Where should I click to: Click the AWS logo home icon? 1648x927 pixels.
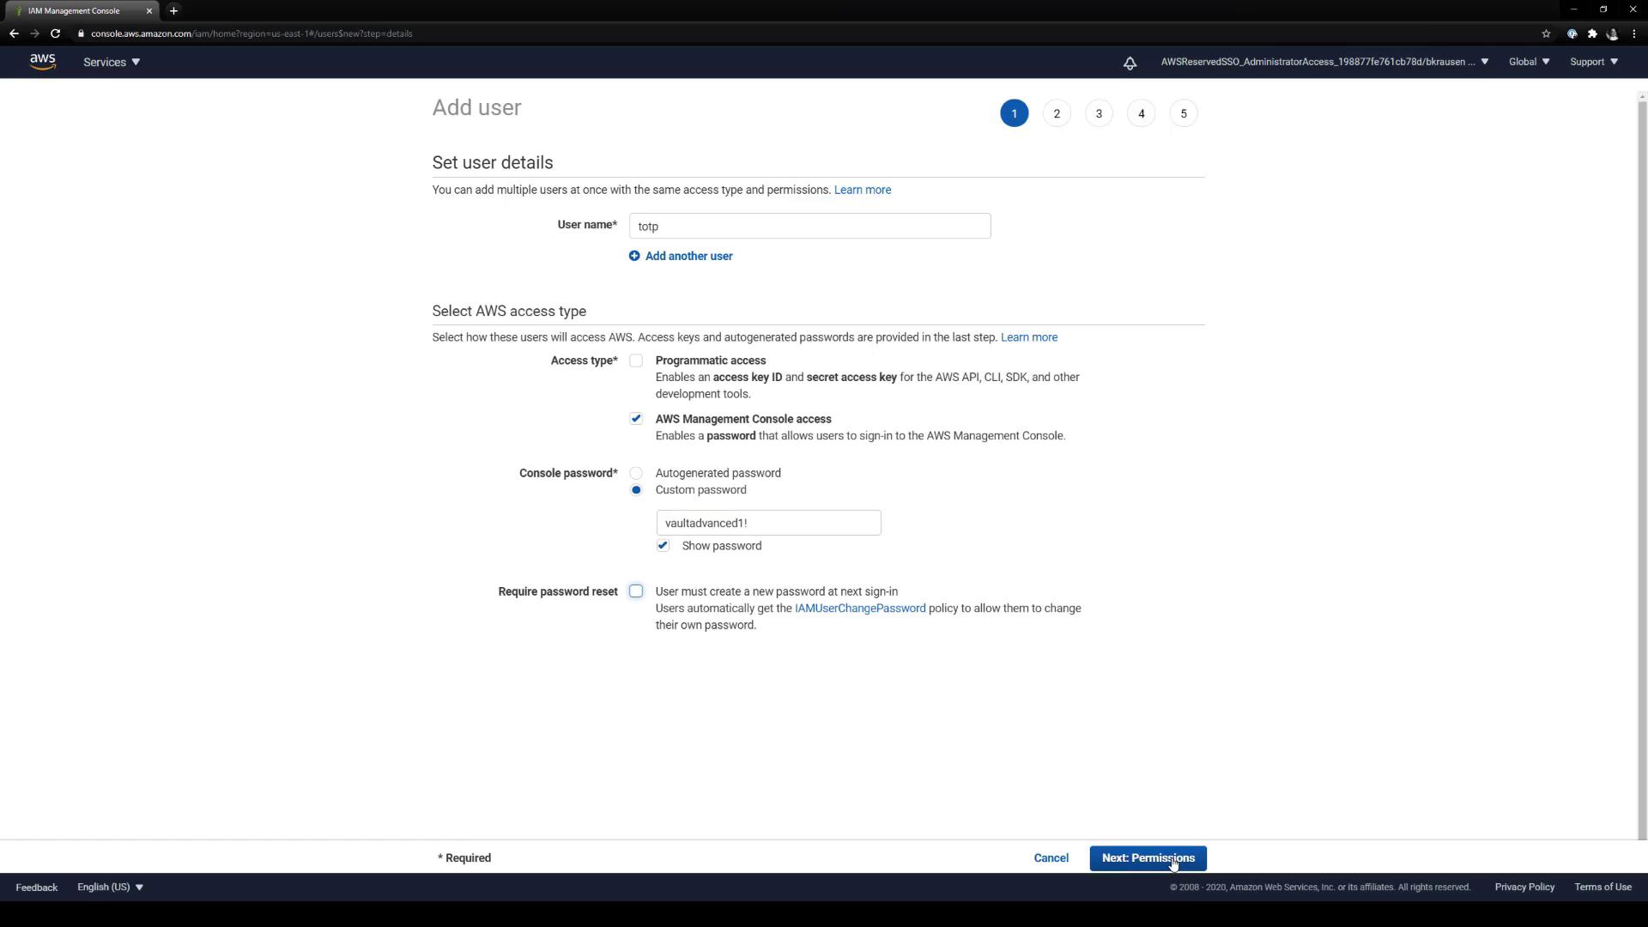pos(42,62)
